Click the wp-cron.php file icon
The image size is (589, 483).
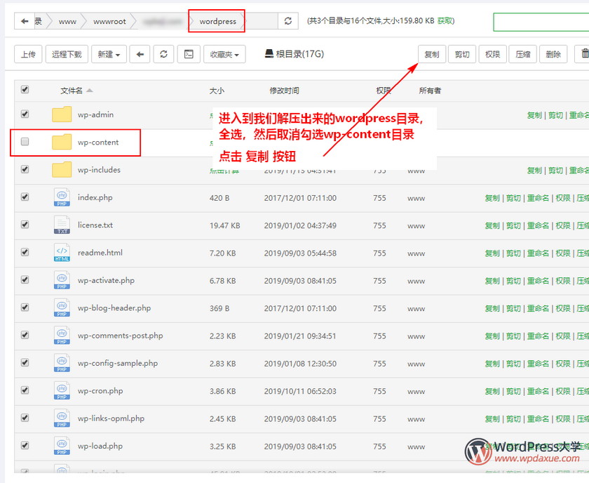pyautogui.click(x=62, y=390)
